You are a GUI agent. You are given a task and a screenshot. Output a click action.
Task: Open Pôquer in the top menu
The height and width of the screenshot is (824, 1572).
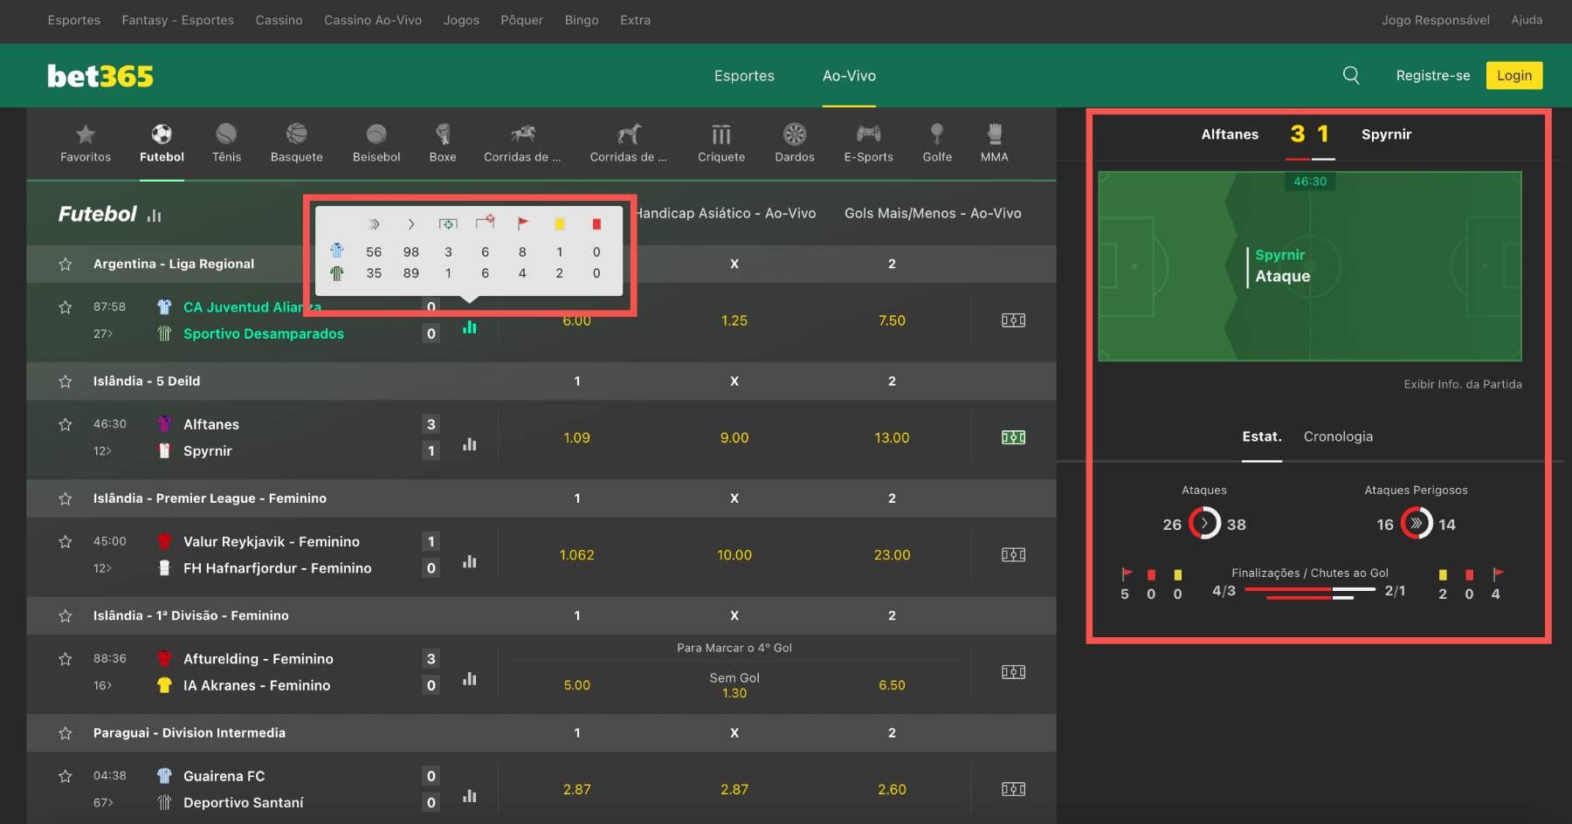click(x=521, y=20)
